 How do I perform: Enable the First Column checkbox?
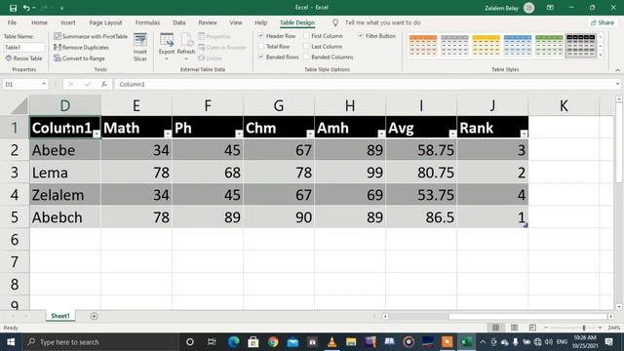306,36
